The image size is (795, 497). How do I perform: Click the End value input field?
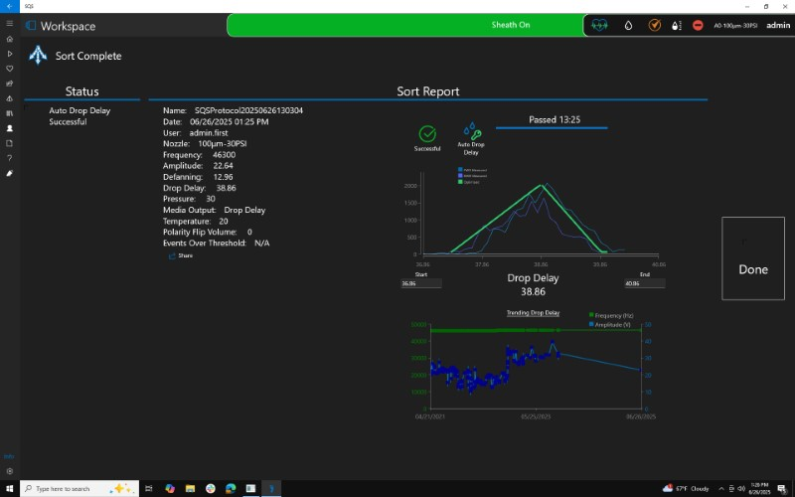(644, 283)
